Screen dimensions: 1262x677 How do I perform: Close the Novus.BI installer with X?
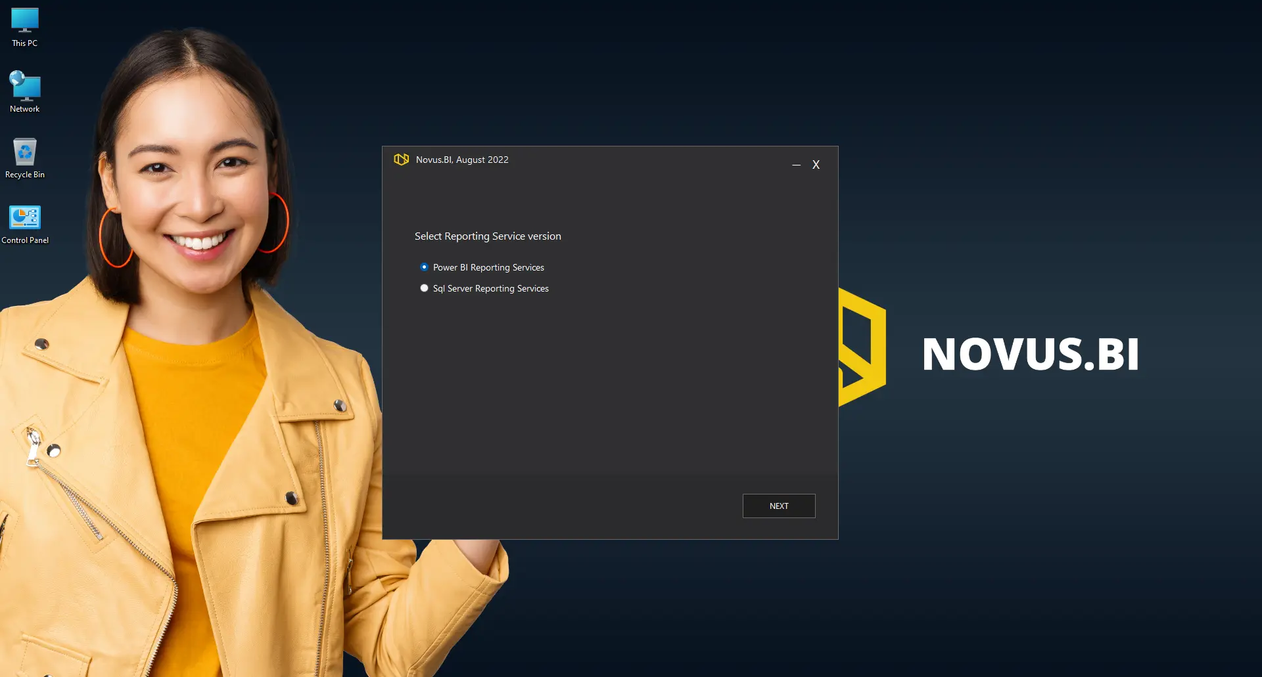point(816,165)
